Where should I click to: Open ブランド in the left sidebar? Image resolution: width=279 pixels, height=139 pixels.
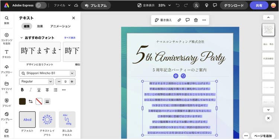[x=7, y=103]
